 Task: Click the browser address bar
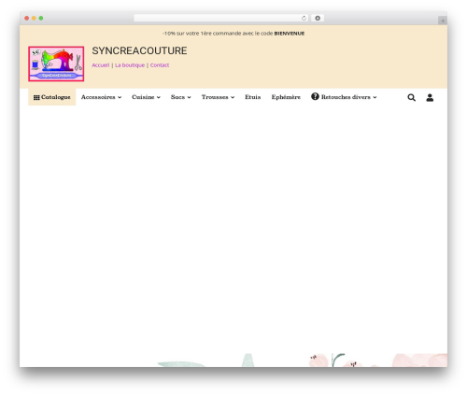[x=220, y=18]
